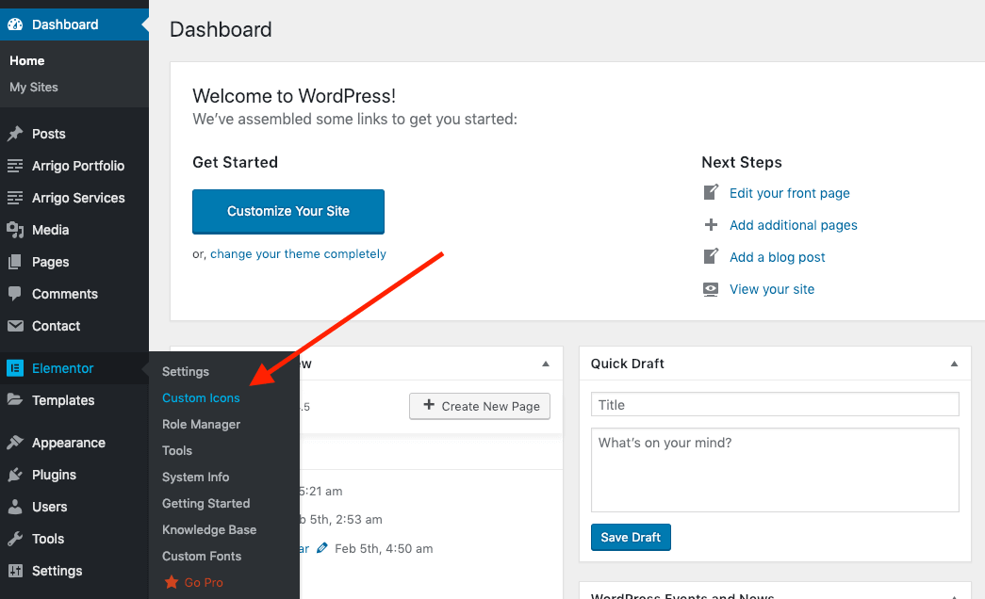This screenshot has width=985, height=599.
Task: Click the Media library icon
Action: tap(15, 230)
